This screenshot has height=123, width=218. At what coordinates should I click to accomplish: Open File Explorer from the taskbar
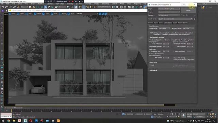[14, 121]
